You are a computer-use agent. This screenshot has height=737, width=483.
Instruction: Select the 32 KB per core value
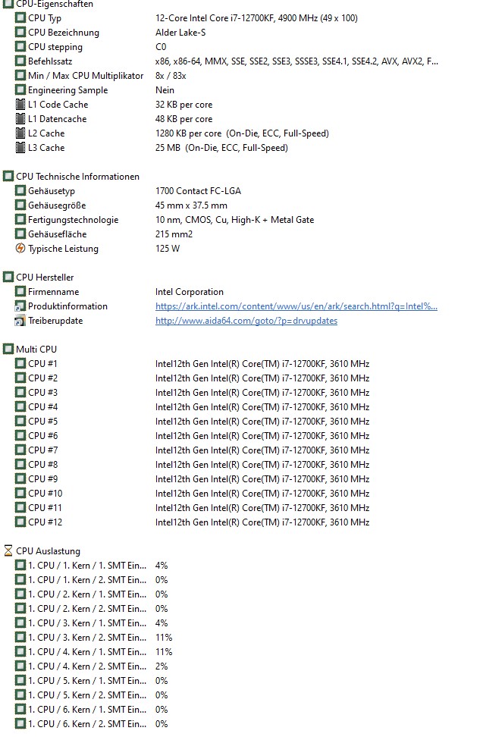tap(183, 105)
